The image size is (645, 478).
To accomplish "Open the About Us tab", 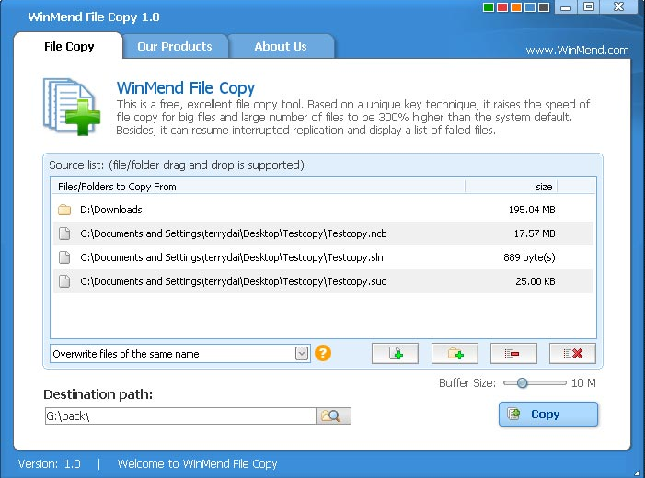I will point(281,46).
